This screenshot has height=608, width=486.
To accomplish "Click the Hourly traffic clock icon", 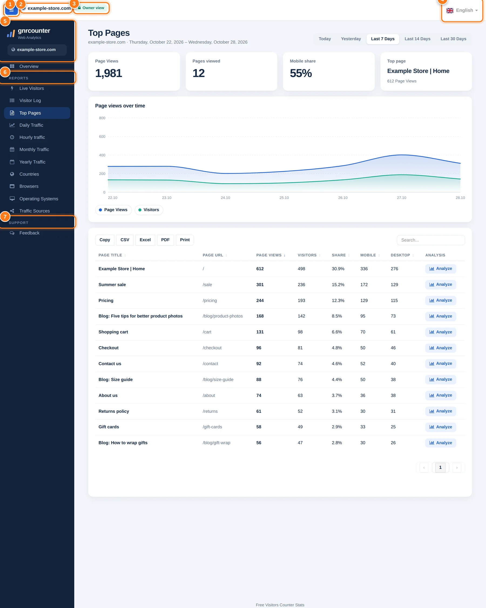I will point(12,137).
